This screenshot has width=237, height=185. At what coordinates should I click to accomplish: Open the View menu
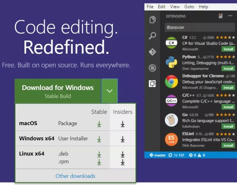click(175, 7)
